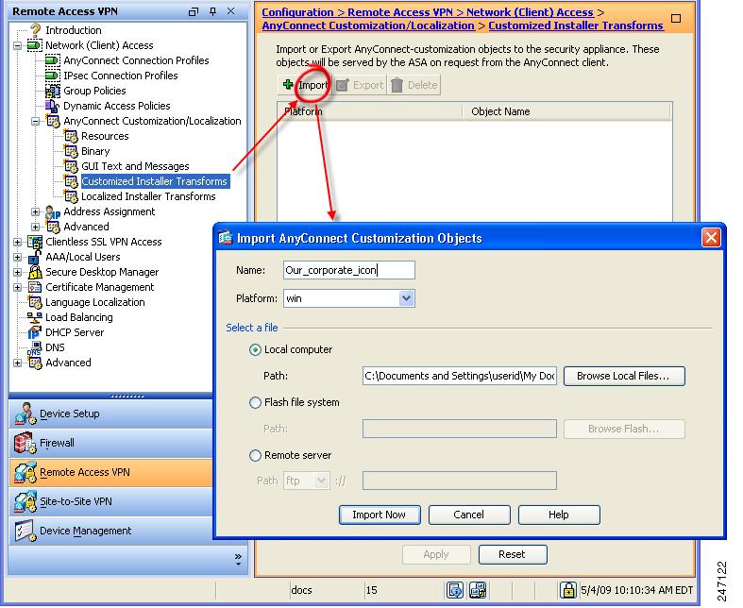Click Help in the import dialog
The image size is (743, 608).
click(x=559, y=515)
